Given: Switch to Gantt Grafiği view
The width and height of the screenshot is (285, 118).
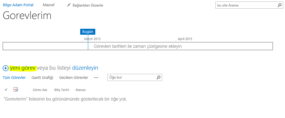Looking at the screenshot, I should [x=42, y=78].
